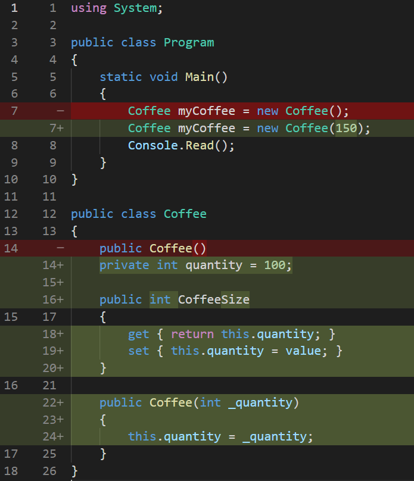
Task: Click added line number 24+ in gutter
Action: tap(53, 437)
